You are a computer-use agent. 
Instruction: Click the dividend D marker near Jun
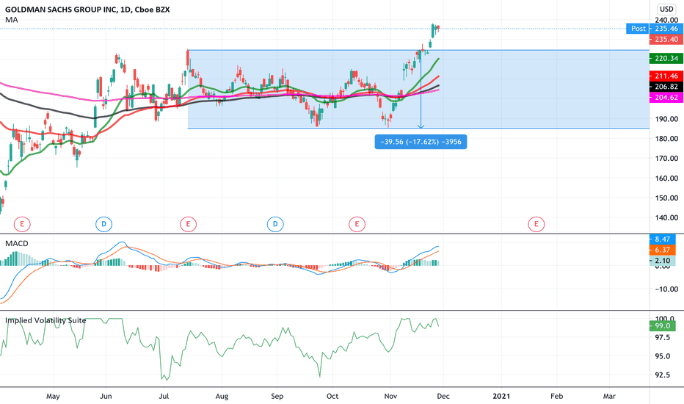103,225
